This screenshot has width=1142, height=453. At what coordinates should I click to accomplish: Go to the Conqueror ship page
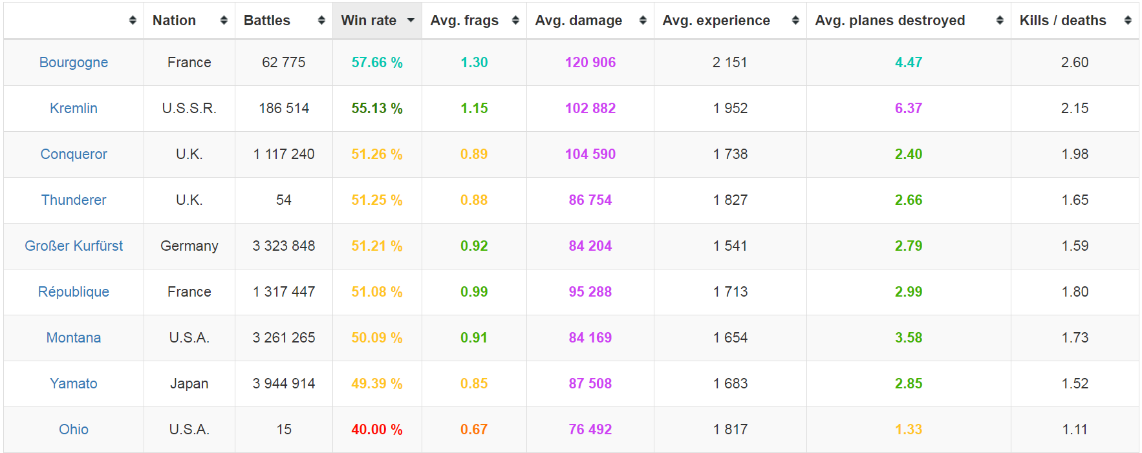pyautogui.click(x=74, y=154)
